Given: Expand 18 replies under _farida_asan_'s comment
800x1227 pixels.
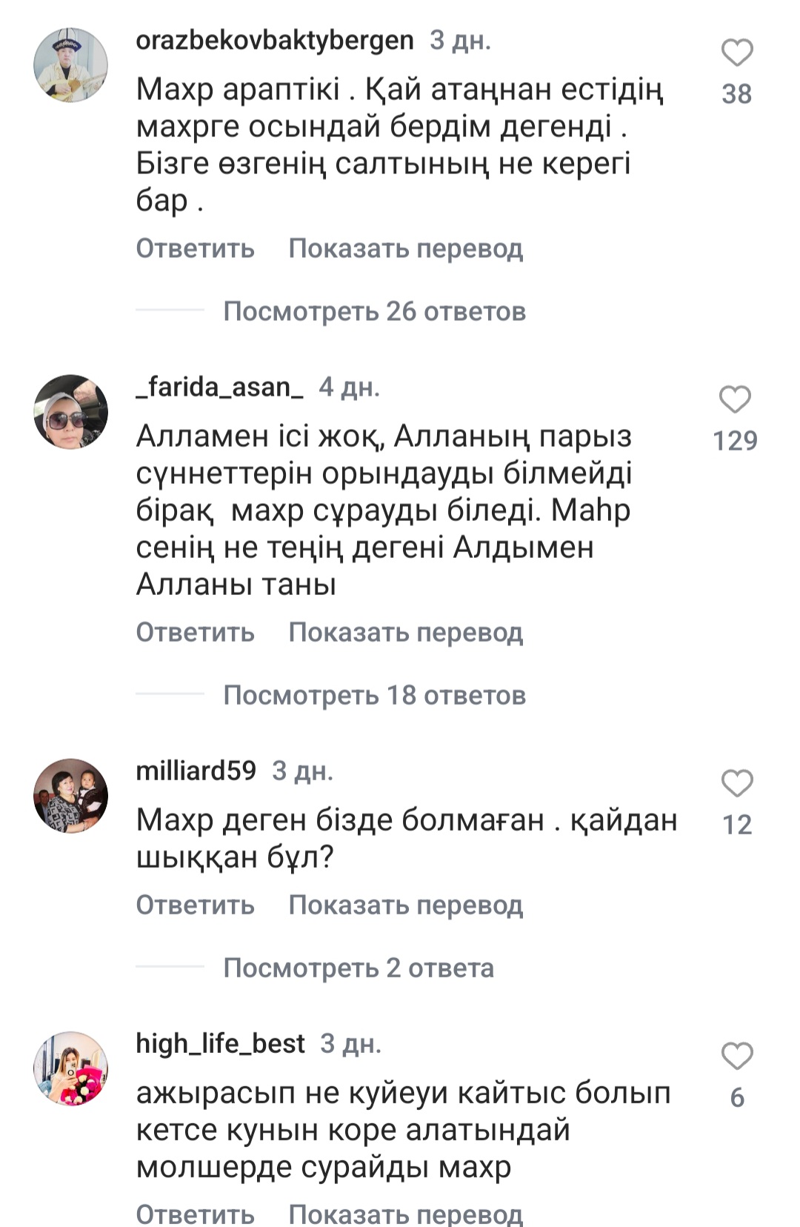Looking at the screenshot, I should pos(374,695).
